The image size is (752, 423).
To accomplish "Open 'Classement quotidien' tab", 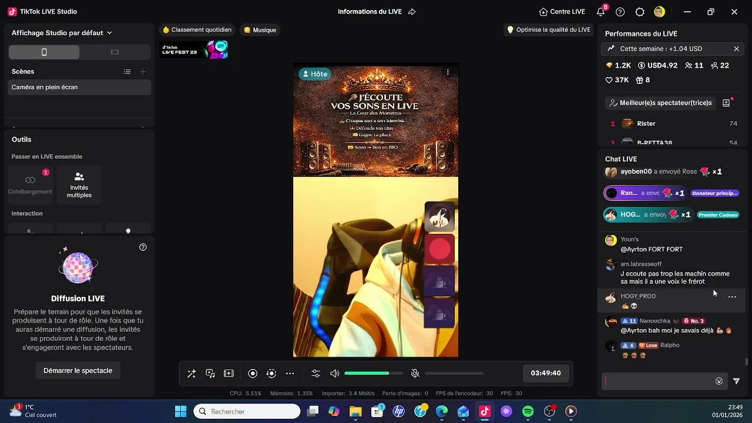I will 197,30.
